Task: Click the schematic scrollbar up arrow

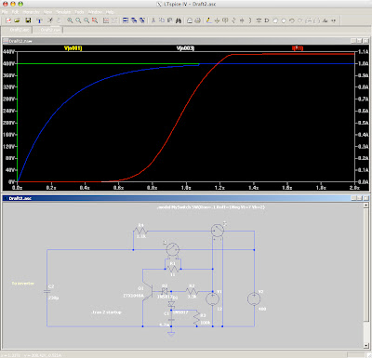Action: (x=366, y=206)
